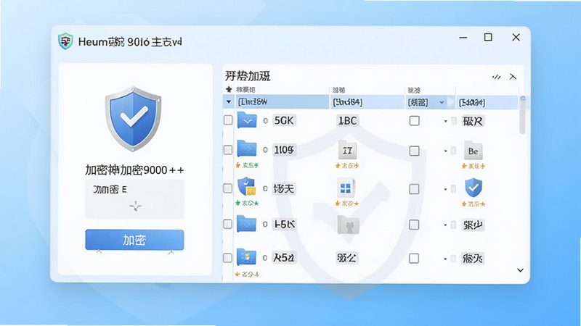
Task: Toggle third-column checkbox in F5 row
Action: (414, 225)
